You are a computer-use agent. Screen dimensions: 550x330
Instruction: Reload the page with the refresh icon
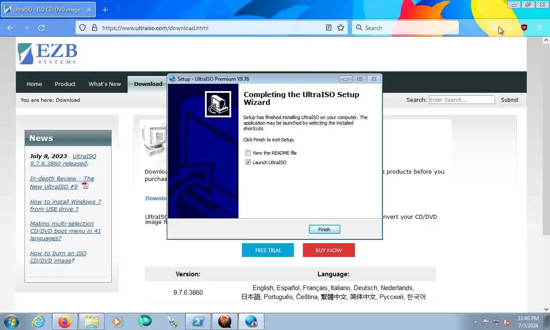coord(41,28)
